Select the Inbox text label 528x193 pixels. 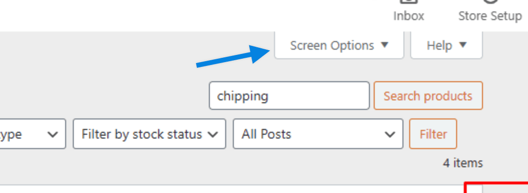(x=409, y=16)
